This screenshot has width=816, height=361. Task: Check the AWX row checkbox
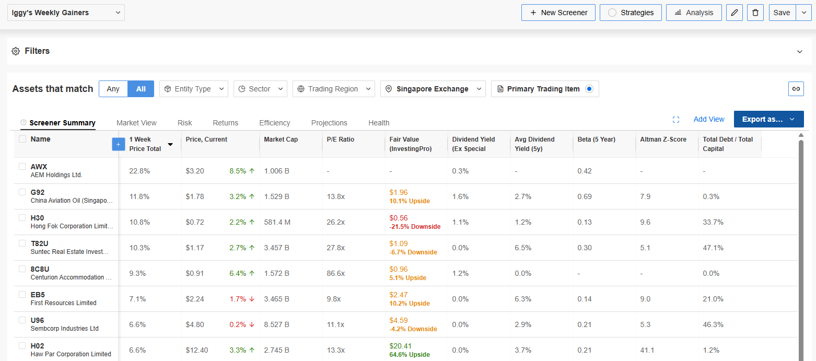point(22,166)
